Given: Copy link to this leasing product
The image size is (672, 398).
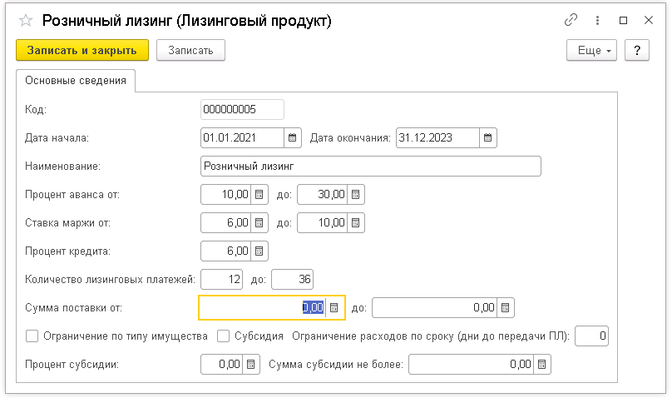Looking at the screenshot, I should pyautogui.click(x=571, y=21).
